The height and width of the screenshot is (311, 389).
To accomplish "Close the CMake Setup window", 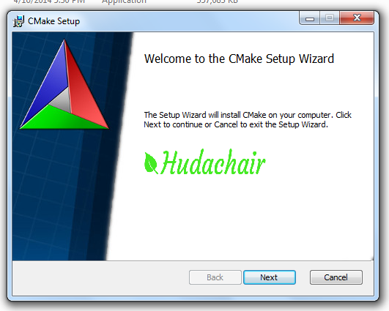I will pyautogui.click(x=357, y=18).
